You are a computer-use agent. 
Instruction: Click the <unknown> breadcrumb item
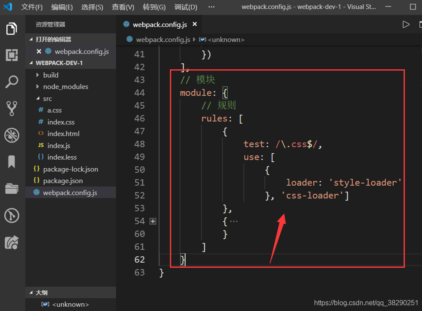point(226,39)
